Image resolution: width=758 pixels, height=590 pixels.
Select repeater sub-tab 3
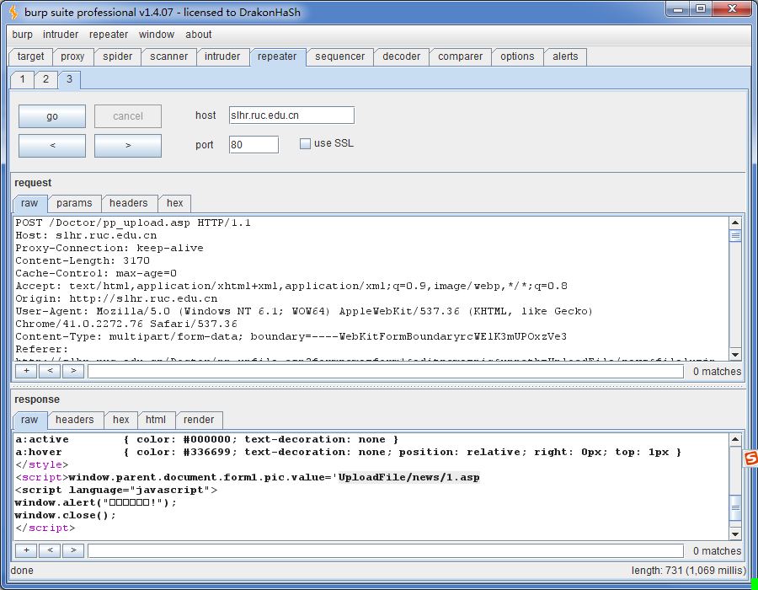pyautogui.click(x=69, y=79)
